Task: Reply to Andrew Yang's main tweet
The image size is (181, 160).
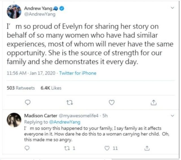Action: pos(27,103)
